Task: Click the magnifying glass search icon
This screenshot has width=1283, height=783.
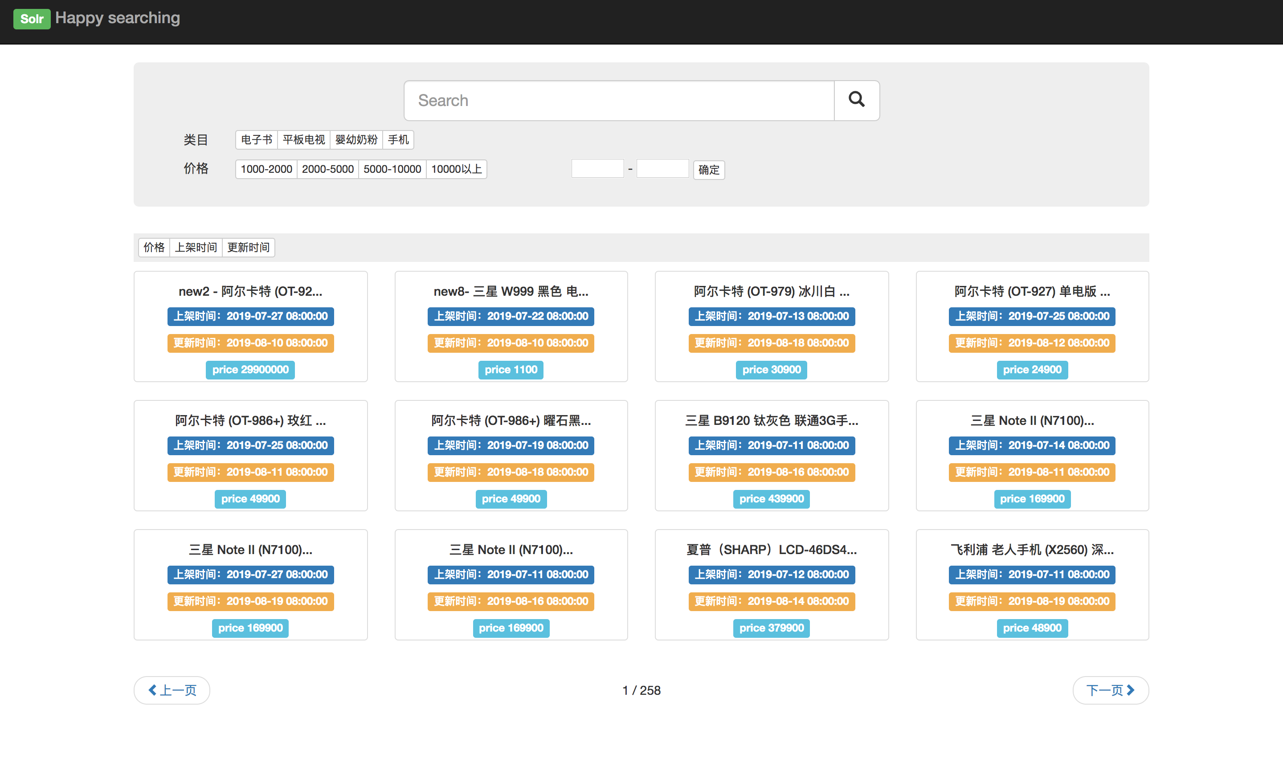Action: tap(856, 100)
